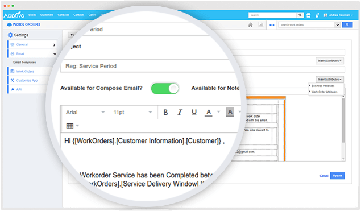Click the Customize App tools icon

point(13,80)
